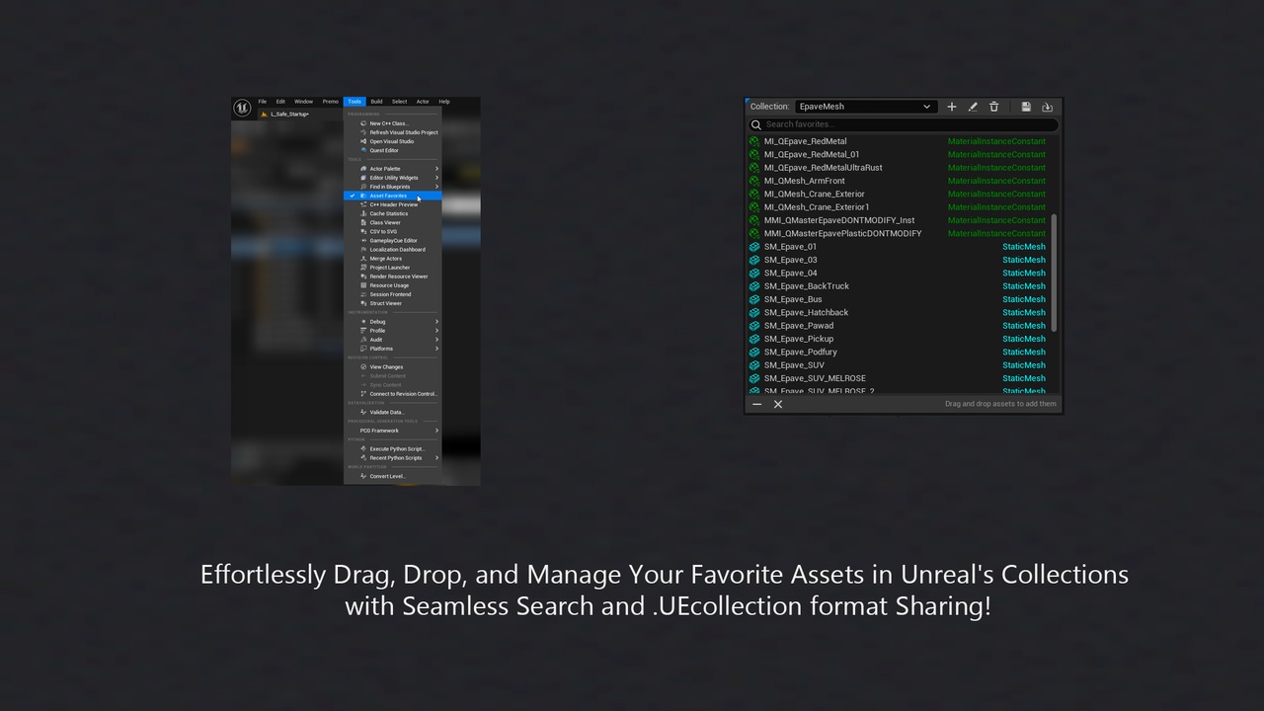Image resolution: width=1264 pixels, height=711 pixels.
Task: Open the File menu
Action: coord(263,102)
